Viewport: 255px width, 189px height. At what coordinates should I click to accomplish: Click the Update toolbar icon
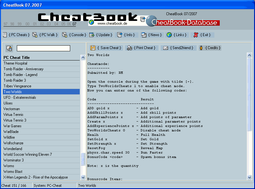coord(92,35)
